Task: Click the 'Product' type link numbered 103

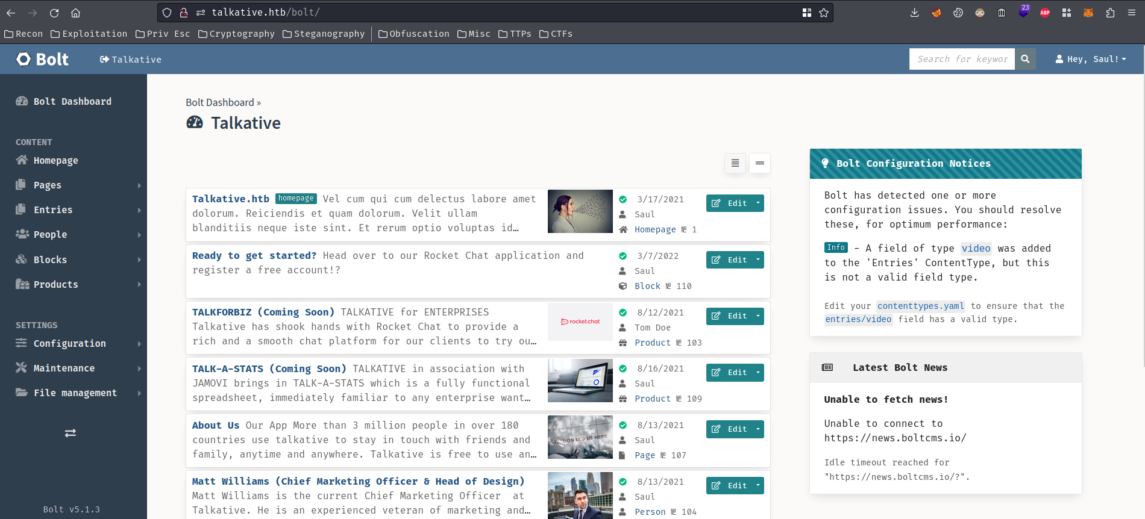Action: tap(653, 343)
